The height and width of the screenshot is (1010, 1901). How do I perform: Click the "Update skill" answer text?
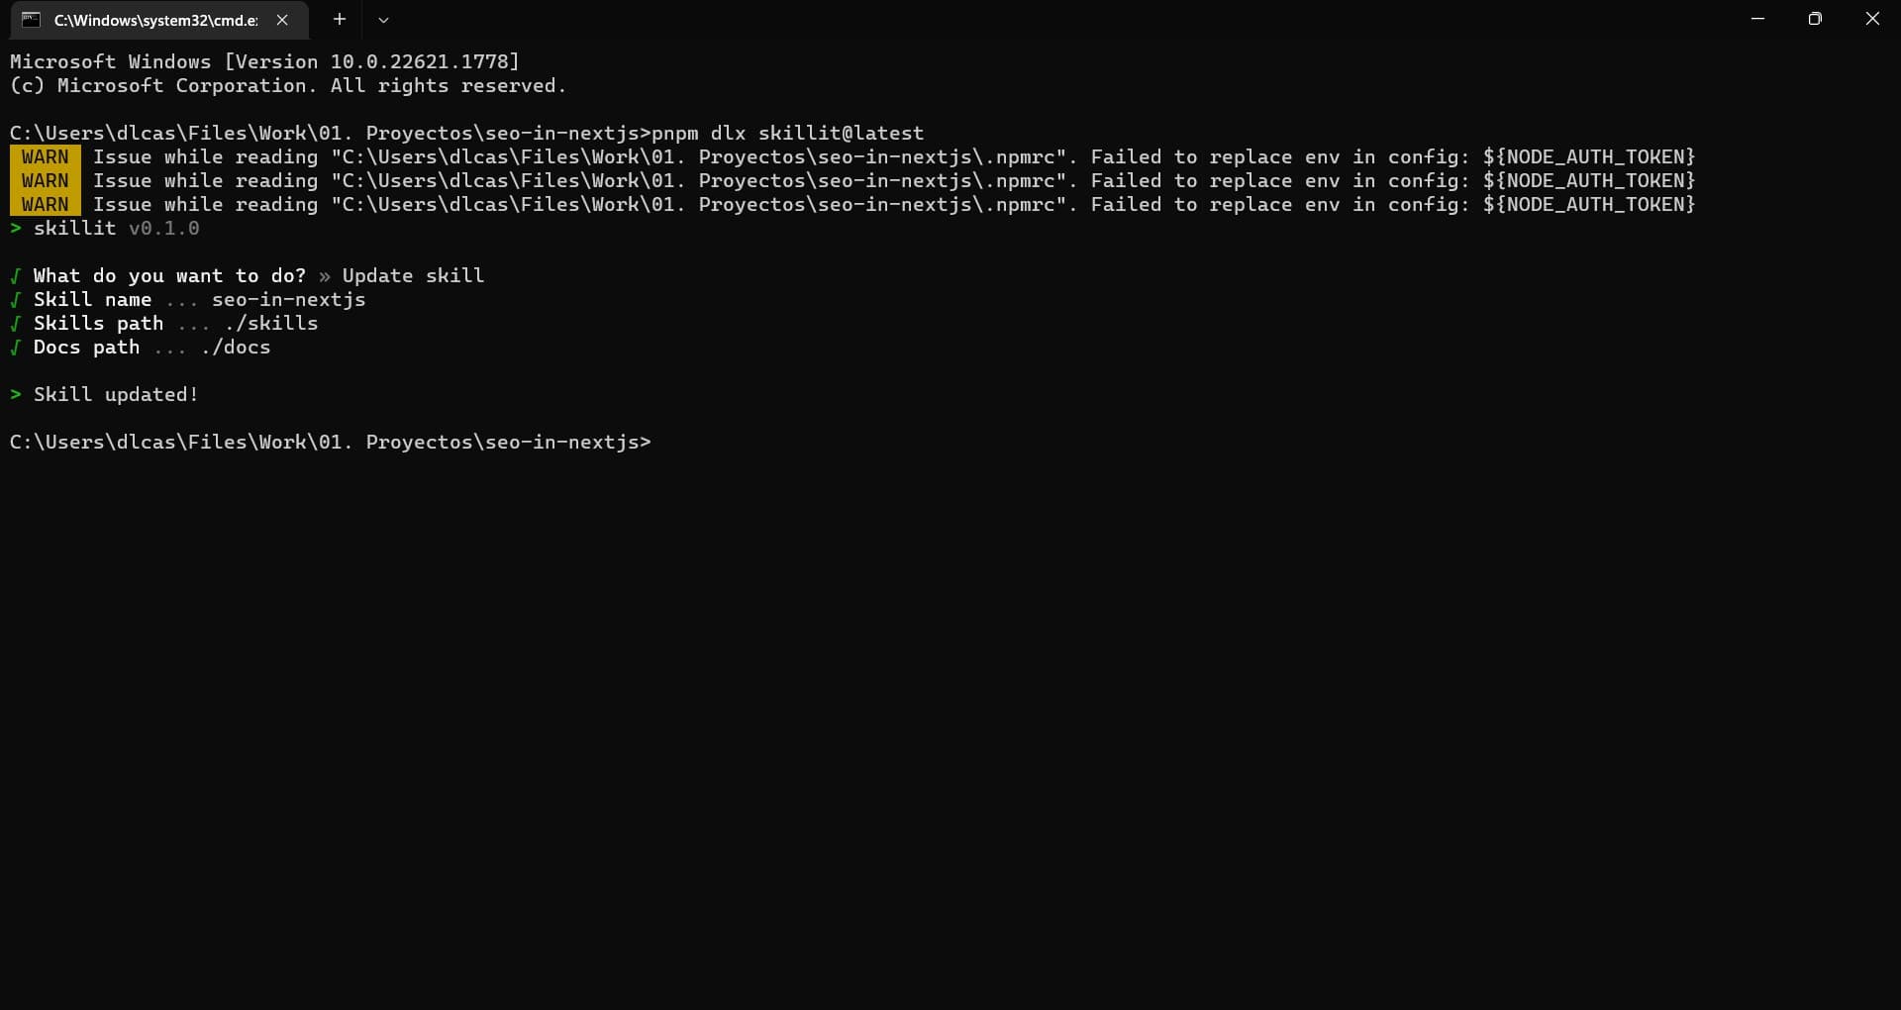coord(412,275)
